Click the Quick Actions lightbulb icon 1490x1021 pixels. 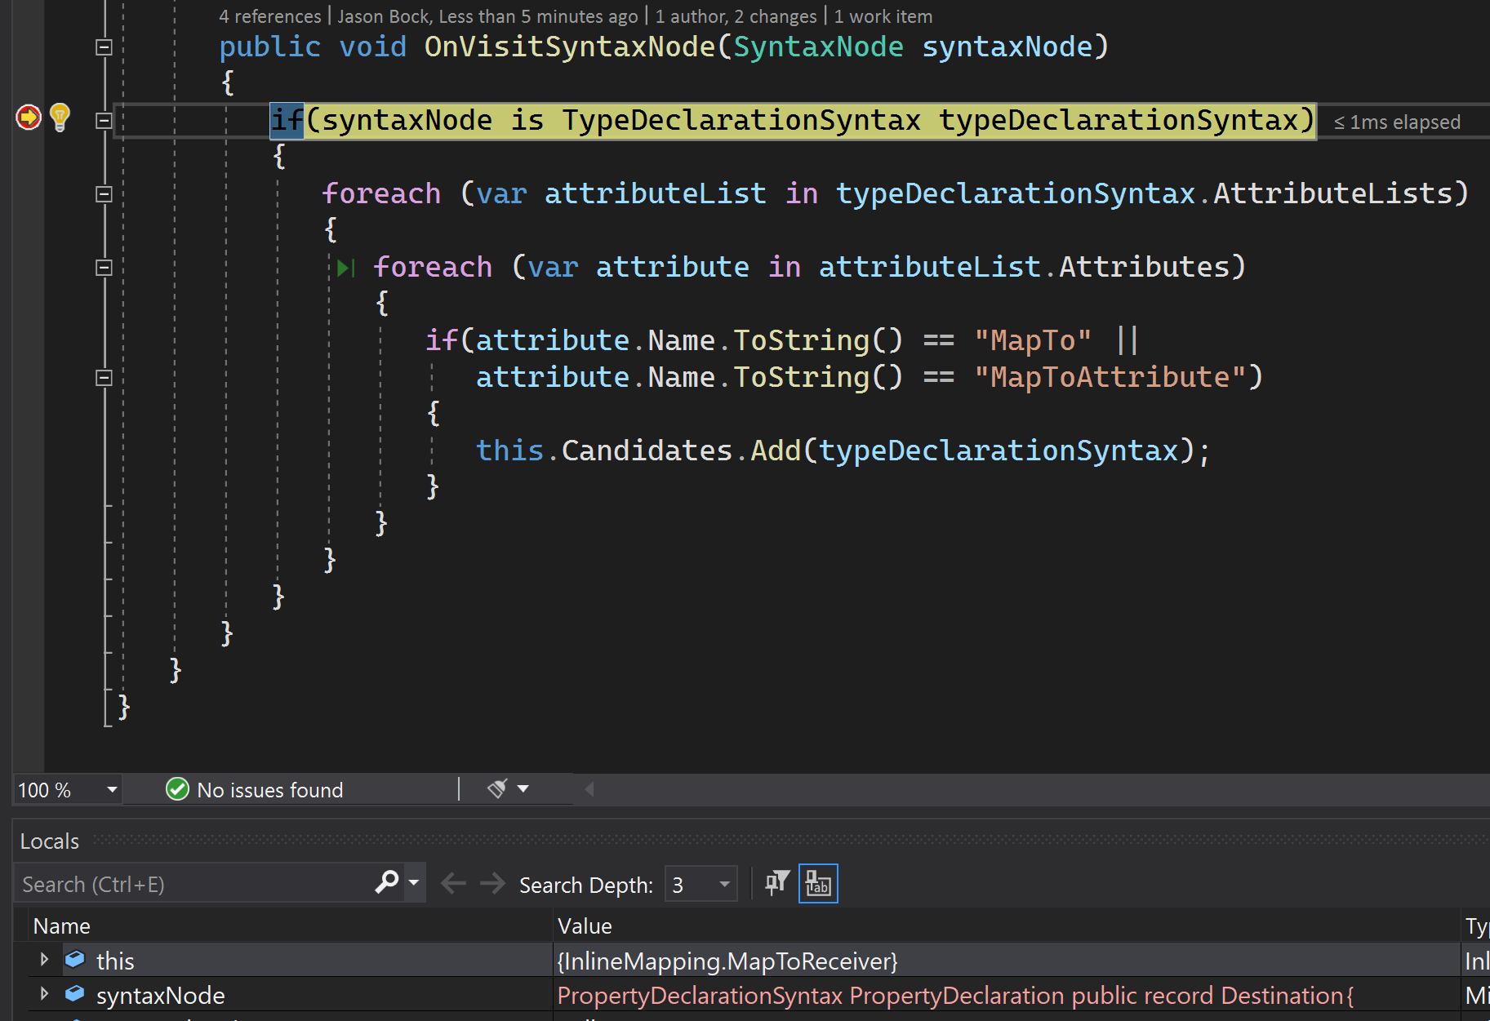point(58,118)
